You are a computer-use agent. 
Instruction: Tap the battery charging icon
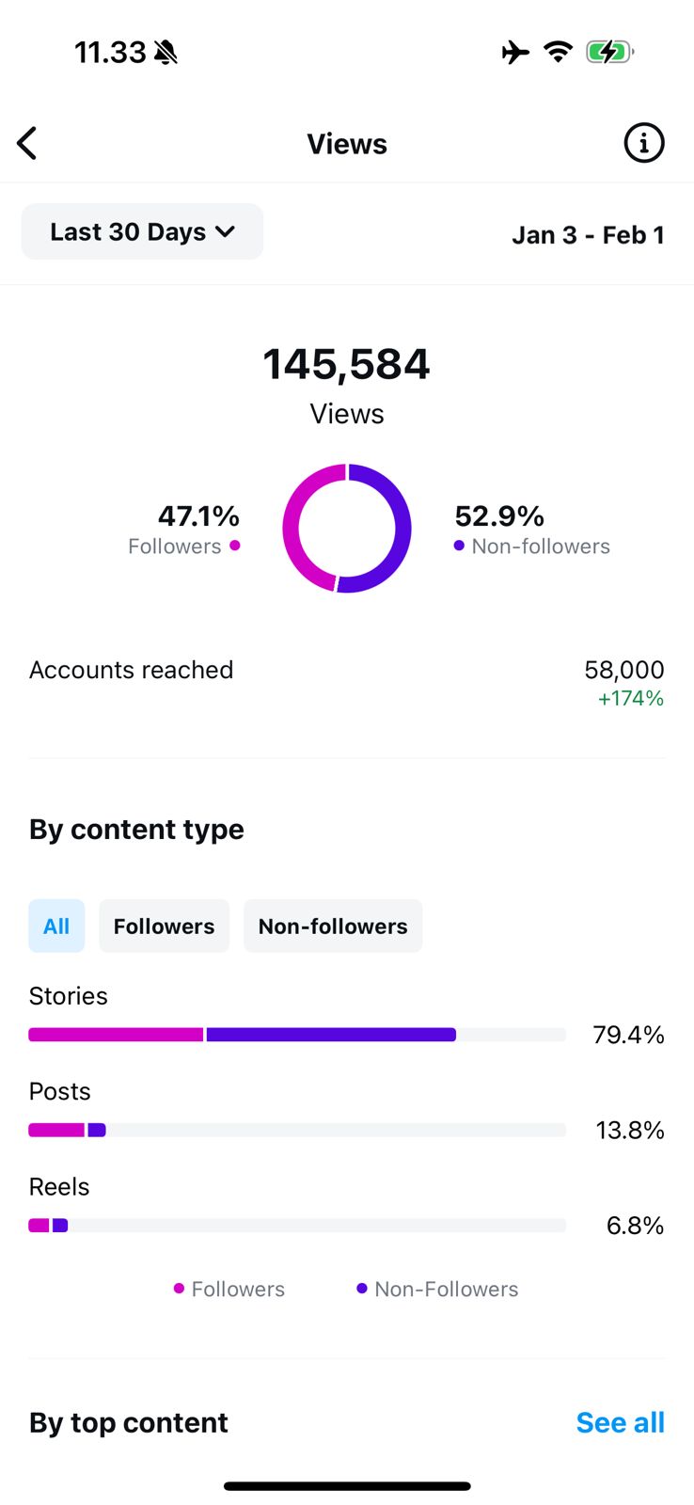coord(609,52)
